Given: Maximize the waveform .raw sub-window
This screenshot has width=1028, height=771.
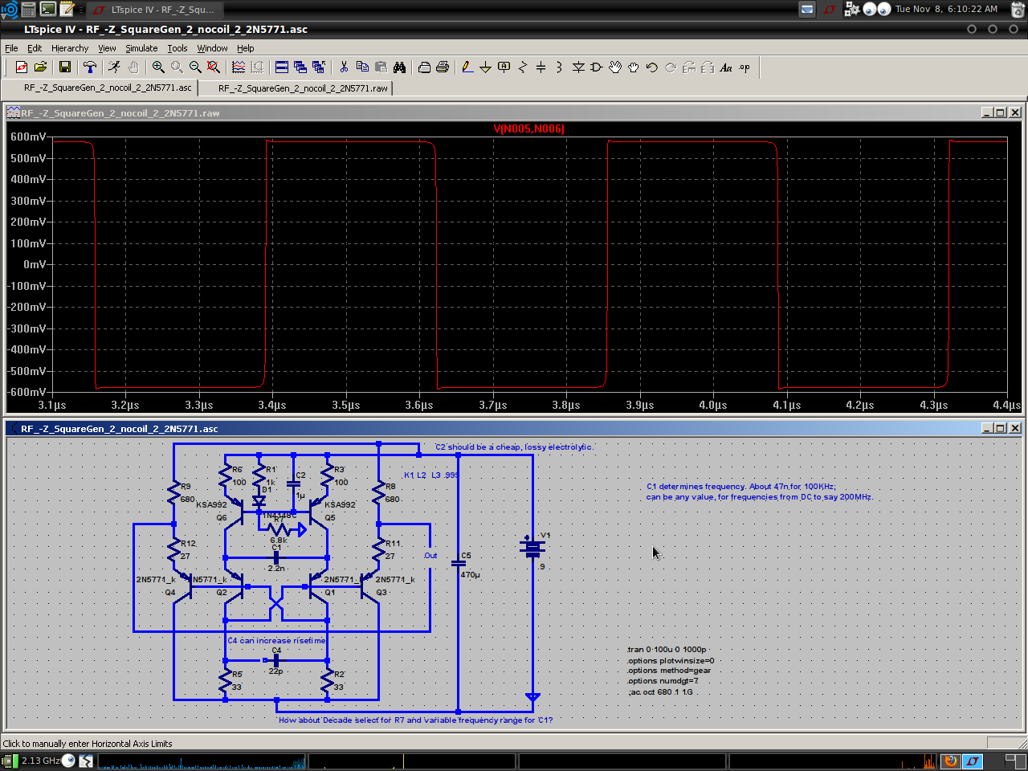Looking at the screenshot, I should 1000,112.
